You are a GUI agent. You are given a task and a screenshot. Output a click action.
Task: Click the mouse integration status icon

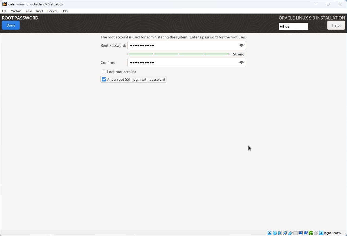316,233
